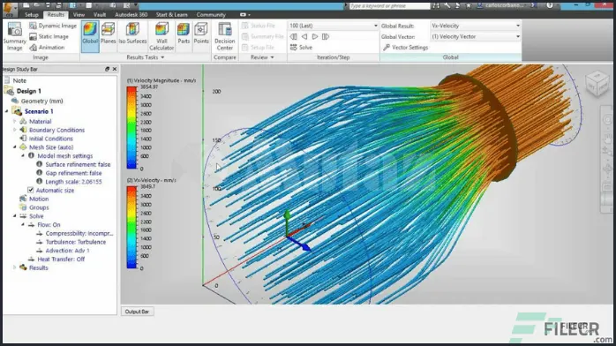Viewport: 616px width, 346px height.
Task: Select Heat Transfer: Off item
Action: (61, 259)
